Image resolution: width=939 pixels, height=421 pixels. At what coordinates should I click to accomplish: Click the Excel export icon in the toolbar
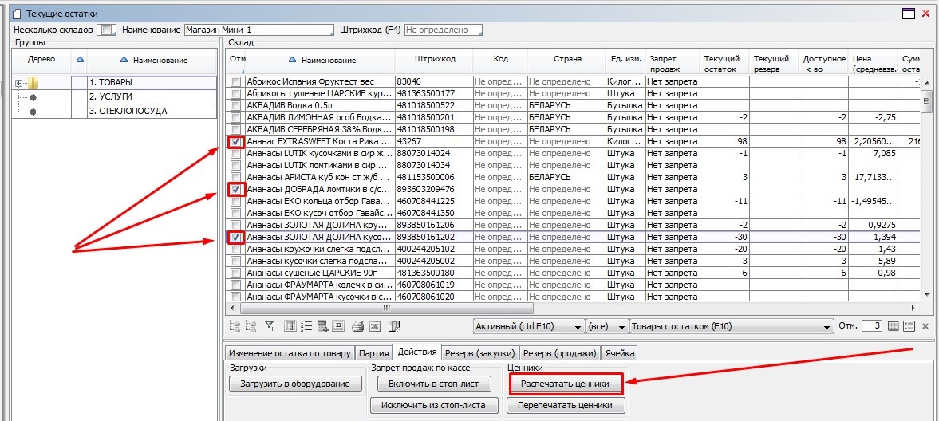coord(373,326)
